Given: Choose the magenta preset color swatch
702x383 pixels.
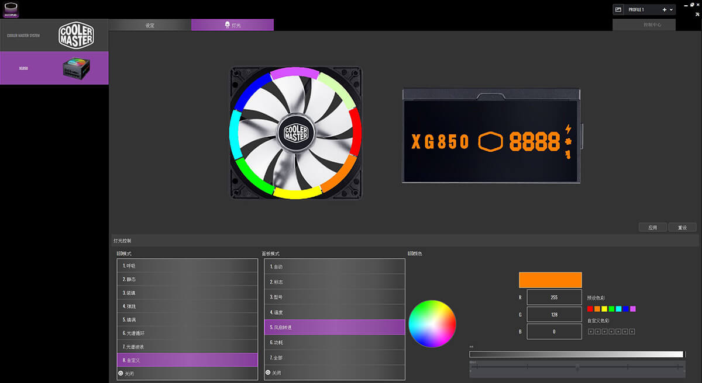Looking at the screenshot, I should point(632,309).
